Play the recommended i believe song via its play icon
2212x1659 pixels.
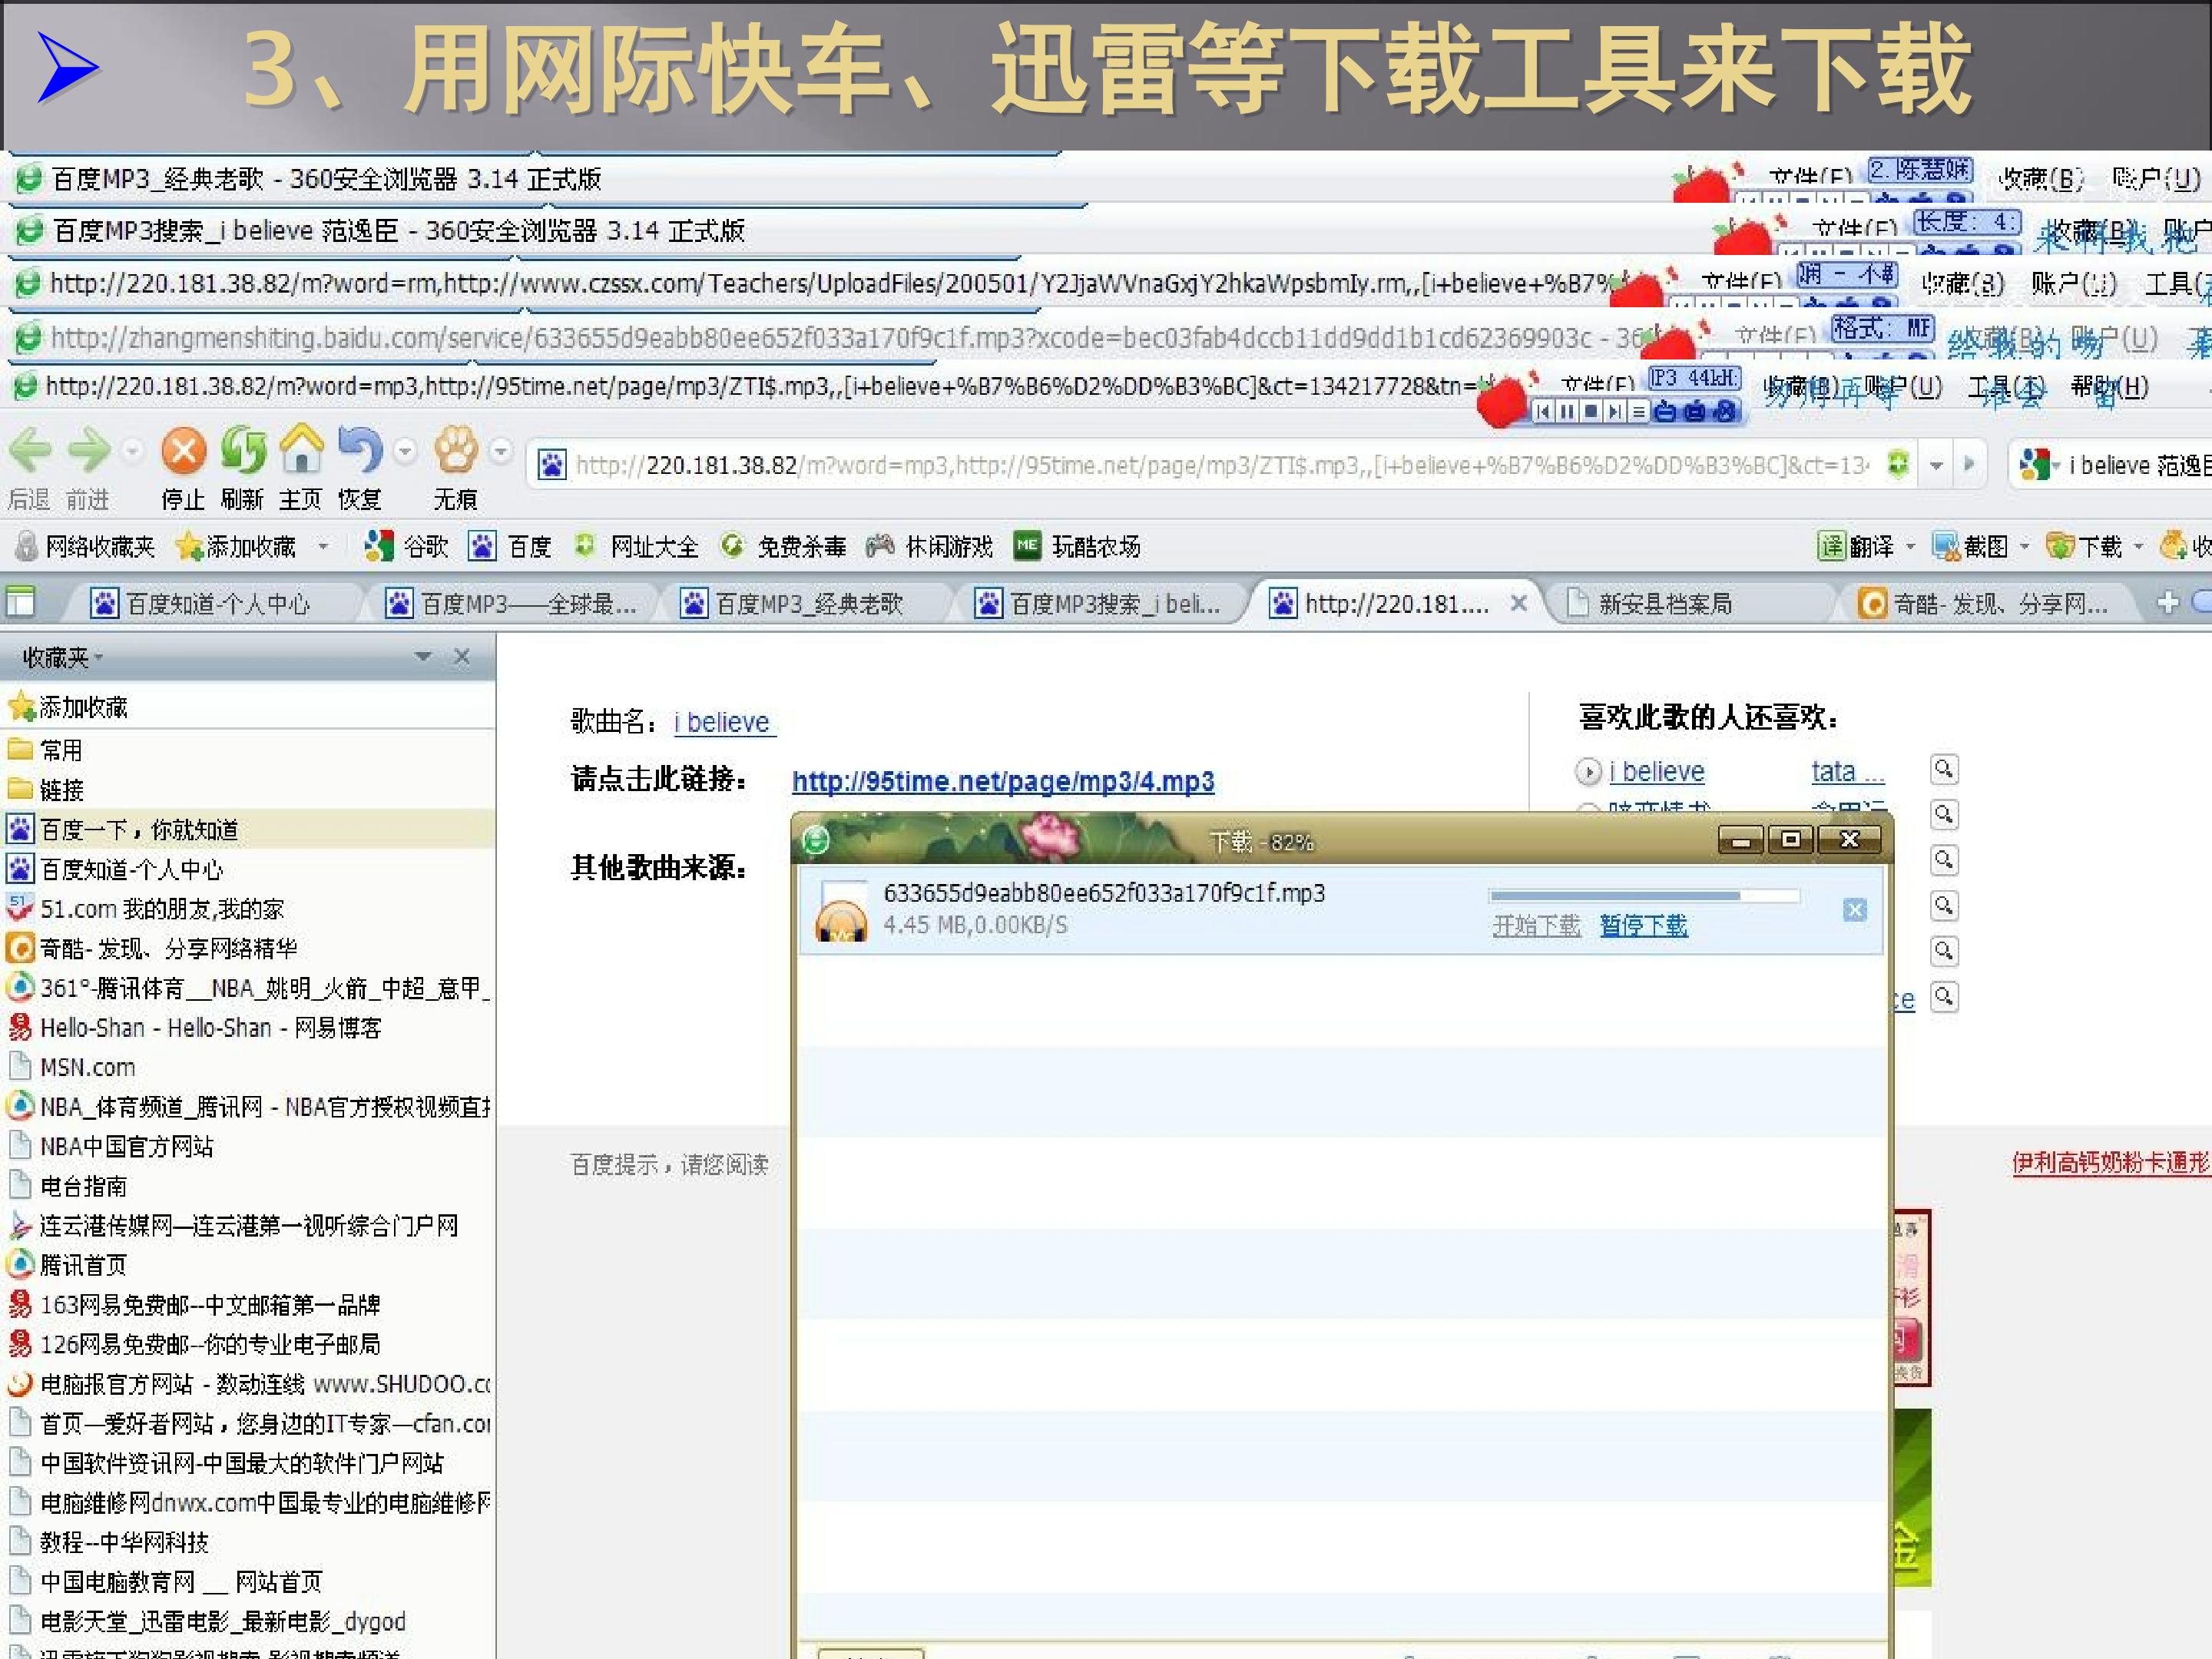coord(1588,772)
